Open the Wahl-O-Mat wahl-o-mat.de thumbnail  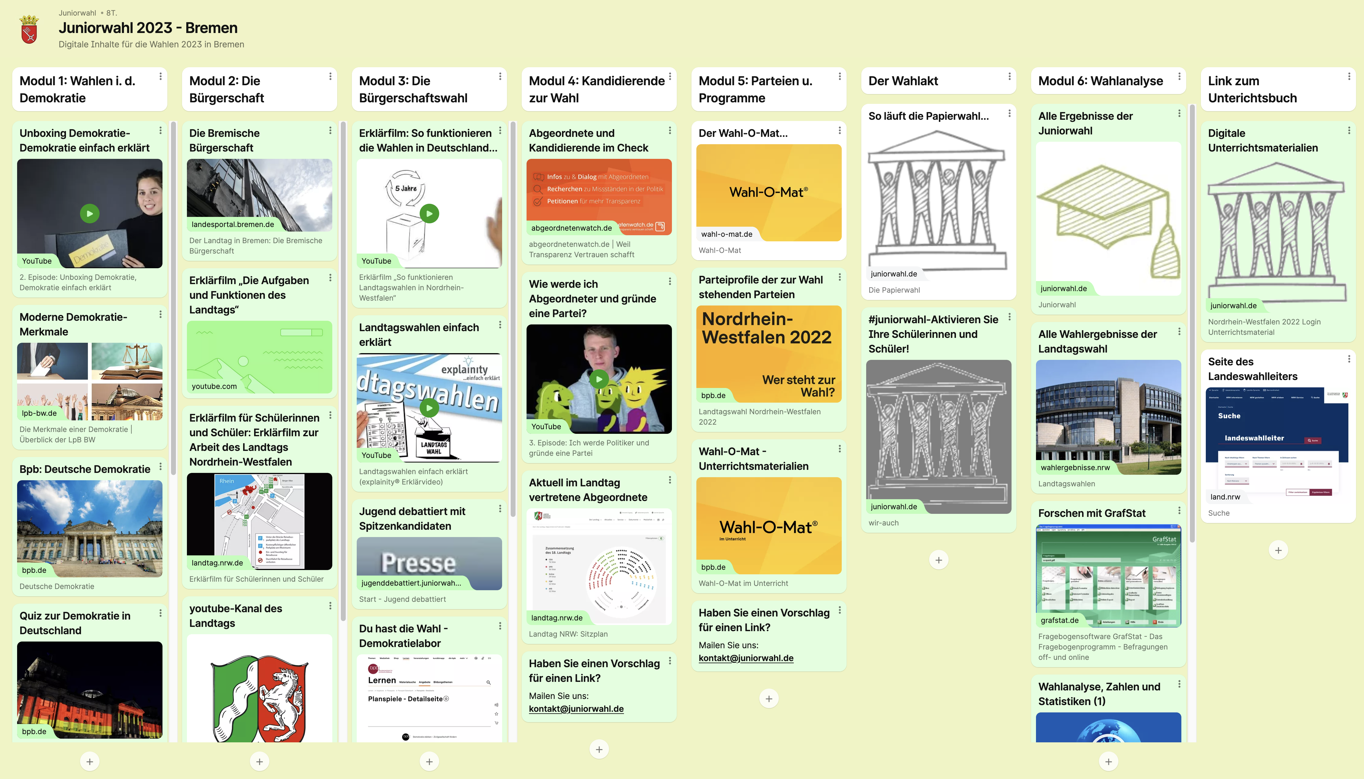pos(769,192)
